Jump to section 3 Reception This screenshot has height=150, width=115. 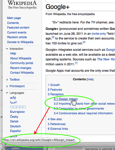56,94
